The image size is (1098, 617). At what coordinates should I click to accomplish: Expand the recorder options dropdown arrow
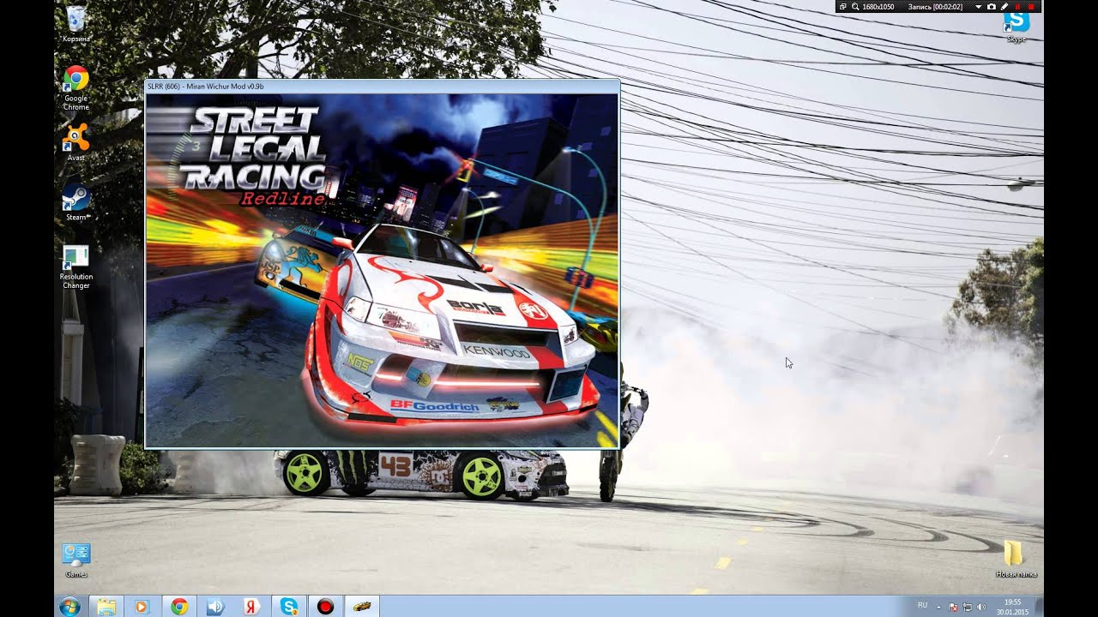coord(979,7)
